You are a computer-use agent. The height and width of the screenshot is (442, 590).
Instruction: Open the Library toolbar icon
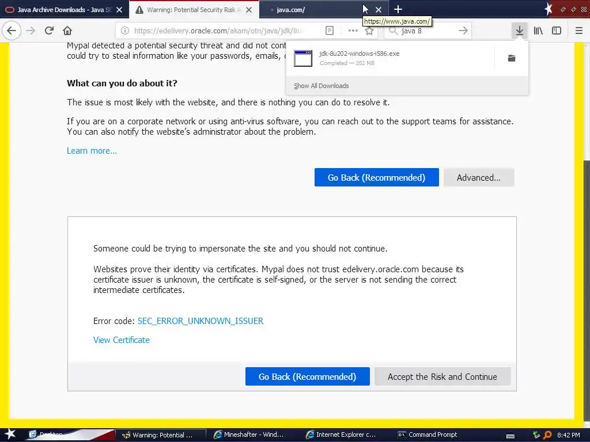pyautogui.click(x=538, y=31)
